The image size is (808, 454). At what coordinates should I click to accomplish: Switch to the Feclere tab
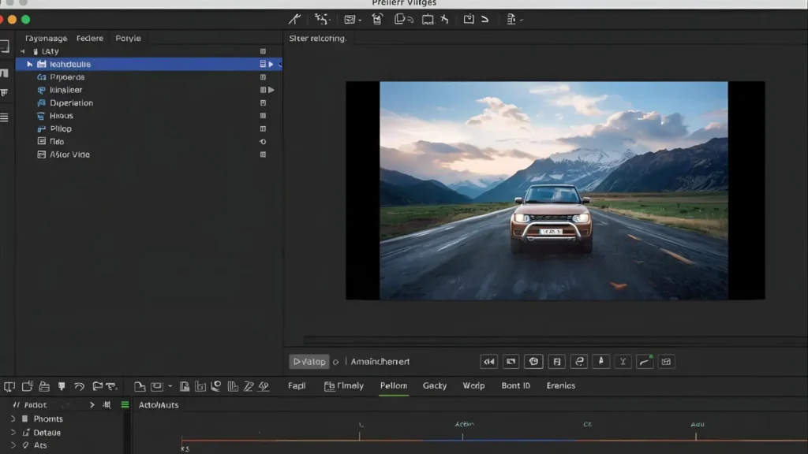[x=89, y=38]
